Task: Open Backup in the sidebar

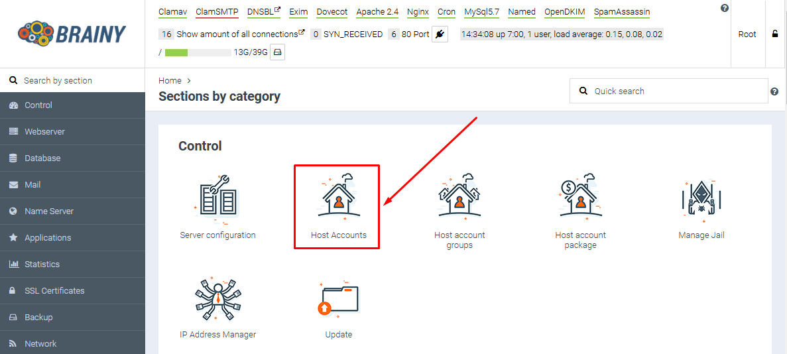Action: [x=72, y=318]
